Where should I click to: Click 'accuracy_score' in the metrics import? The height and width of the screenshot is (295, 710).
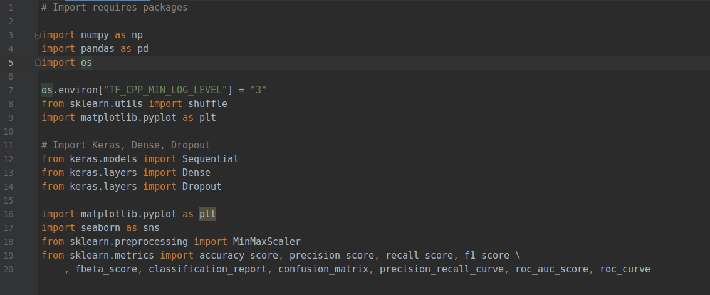point(238,256)
